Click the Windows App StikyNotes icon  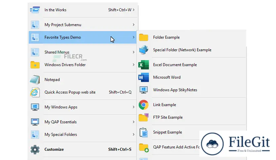[144, 90]
